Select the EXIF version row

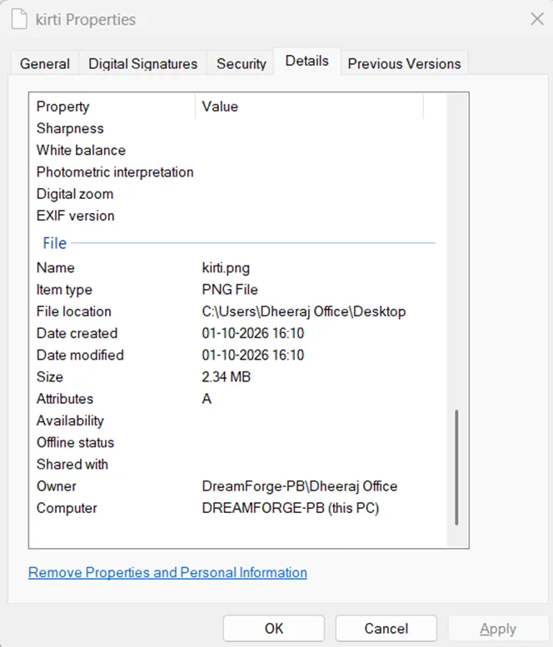237,216
